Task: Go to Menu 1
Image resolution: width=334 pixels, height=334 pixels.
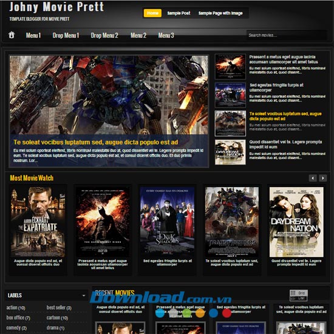Action: [x=33, y=35]
